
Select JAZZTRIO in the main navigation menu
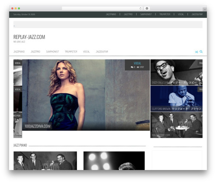[35, 51]
